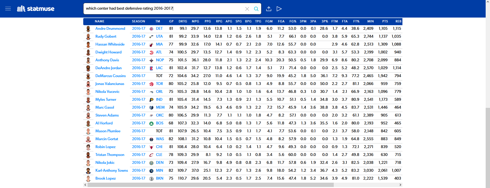Click the Brooklyn Nets team logo

point(151,179)
